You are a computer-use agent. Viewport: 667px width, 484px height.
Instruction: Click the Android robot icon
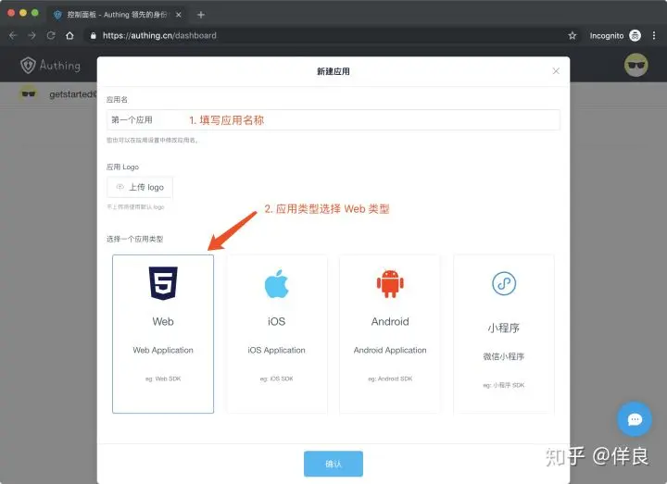pyautogui.click(x=390, y=283)
